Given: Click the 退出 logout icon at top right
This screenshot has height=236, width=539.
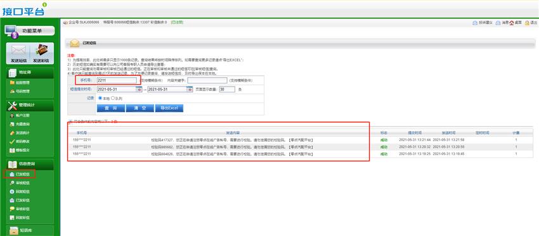Looking at the screenshot, I should 526,23.
